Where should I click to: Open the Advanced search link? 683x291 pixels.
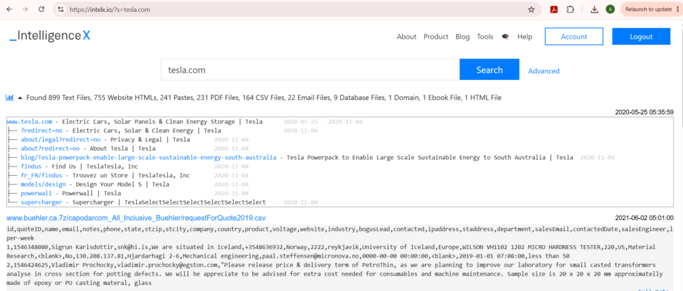544,71
